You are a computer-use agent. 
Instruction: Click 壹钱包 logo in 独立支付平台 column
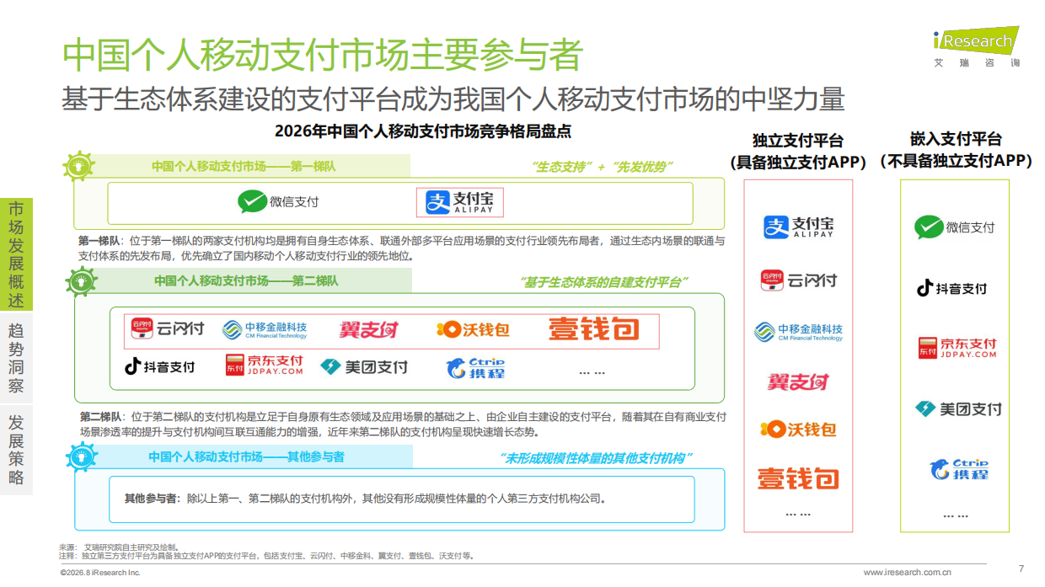[x=798, y=479]
